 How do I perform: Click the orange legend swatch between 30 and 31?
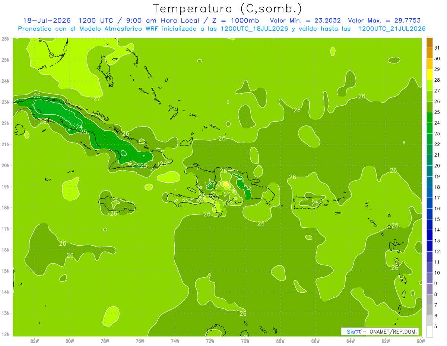click(x=429, y=53)
